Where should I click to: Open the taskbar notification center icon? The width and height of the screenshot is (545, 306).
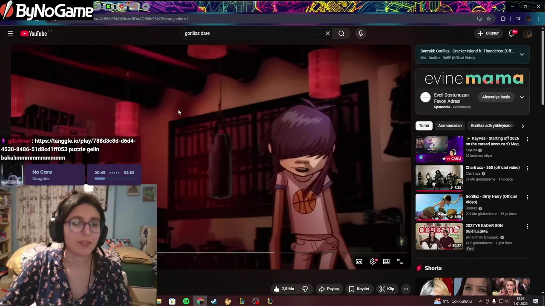(x=536, y=301)
